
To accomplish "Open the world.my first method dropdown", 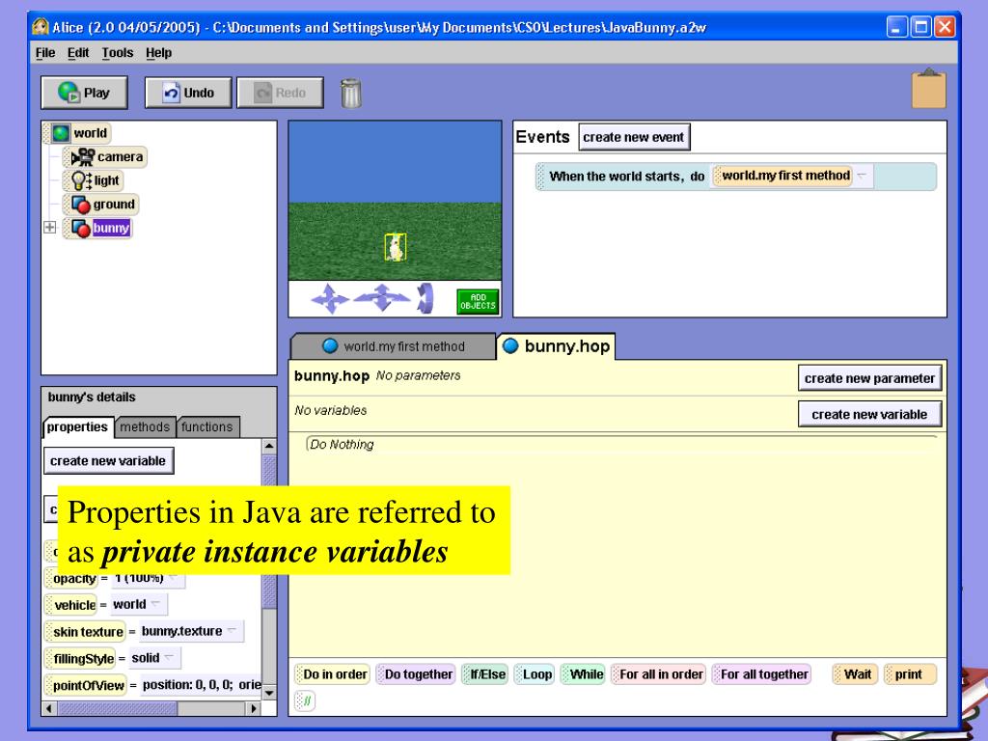I will 862,177.
